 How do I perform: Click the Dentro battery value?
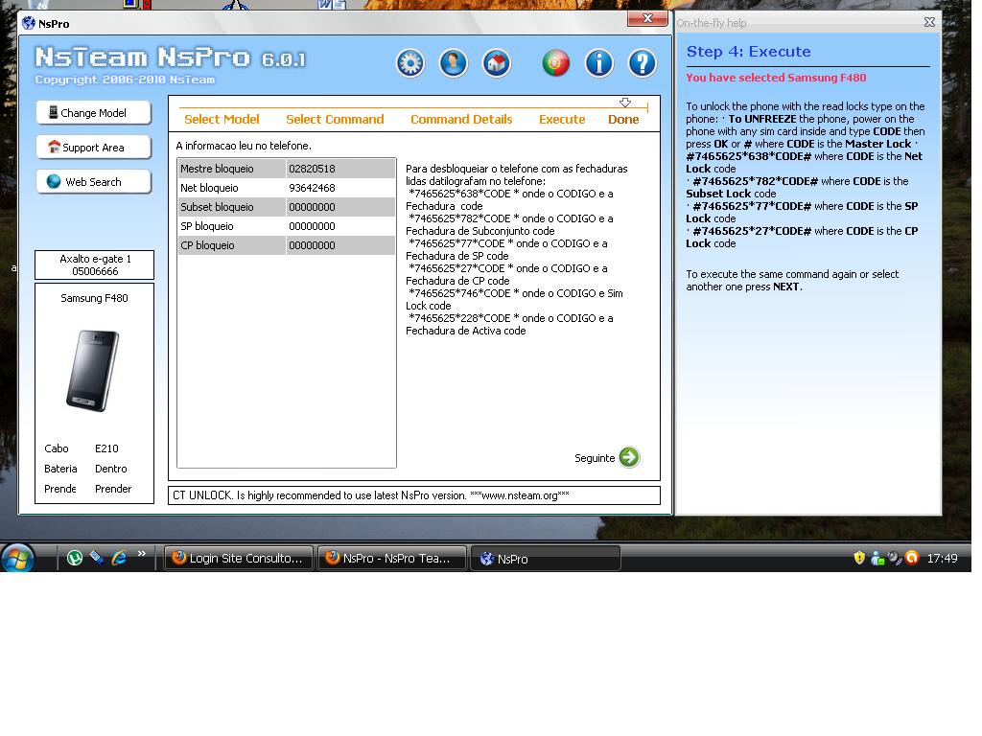pos(111,469)
